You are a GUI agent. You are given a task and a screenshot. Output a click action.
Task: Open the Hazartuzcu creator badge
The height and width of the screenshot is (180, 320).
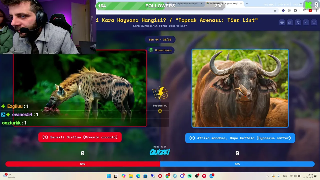tap(160, 50)
